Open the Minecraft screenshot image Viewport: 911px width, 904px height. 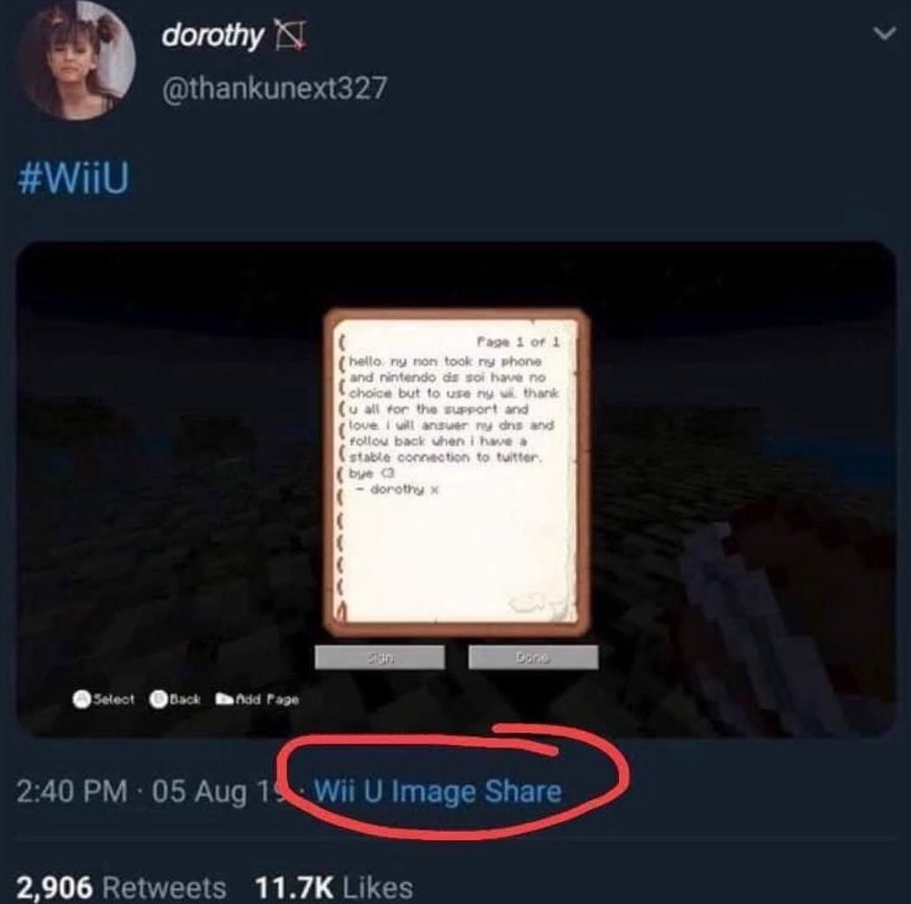(x=456, y=489)
